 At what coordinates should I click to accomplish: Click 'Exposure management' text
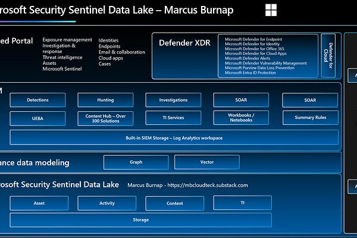click(x=67, y=40)
